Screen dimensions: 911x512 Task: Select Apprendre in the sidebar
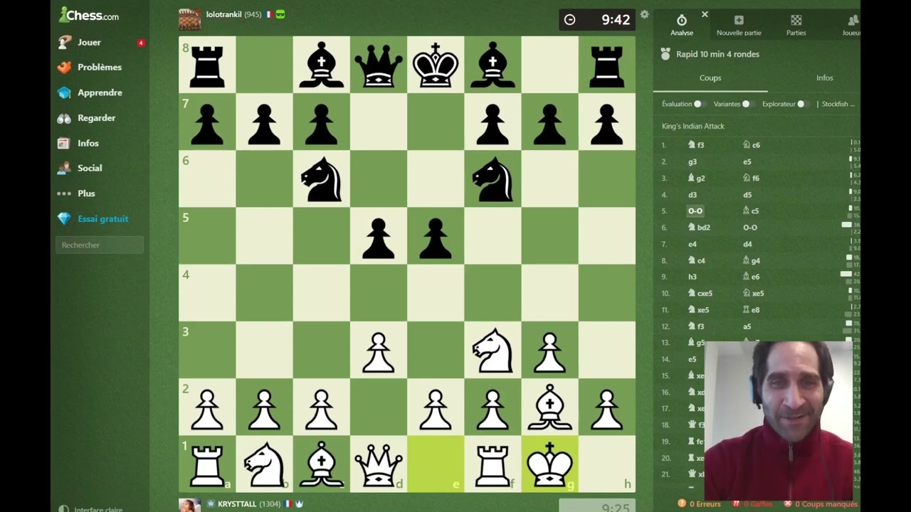100,92
